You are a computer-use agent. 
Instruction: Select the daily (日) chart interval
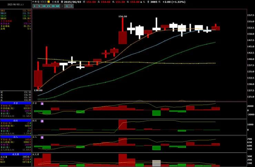pos(62,6)
